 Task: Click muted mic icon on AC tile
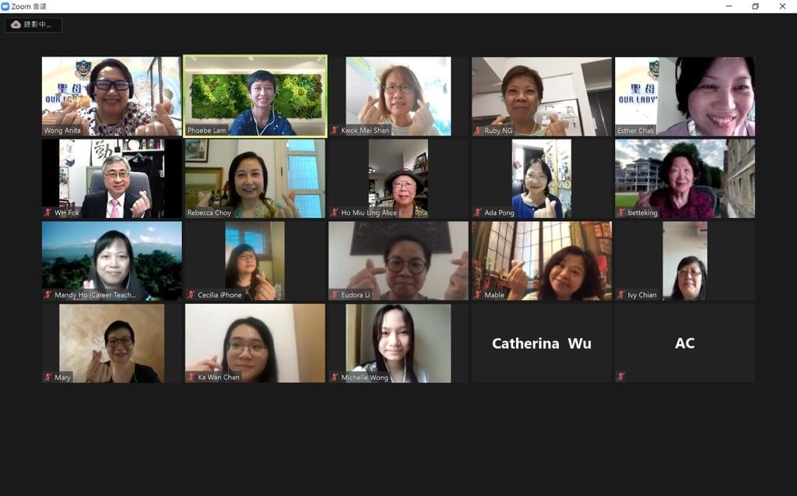click(620, 376)
